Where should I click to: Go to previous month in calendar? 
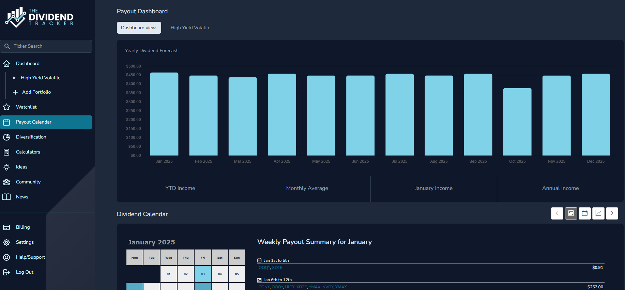(x=557, y=213)
